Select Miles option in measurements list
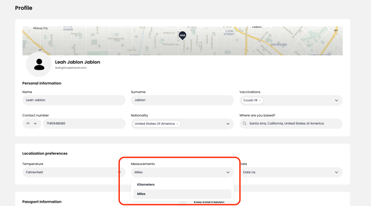 click(x=182, y=194)
